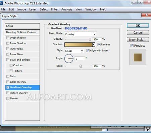The image size is (151, 133).
Task: Open the Blend Mode dropdown
Action: [x=81, y=34]
